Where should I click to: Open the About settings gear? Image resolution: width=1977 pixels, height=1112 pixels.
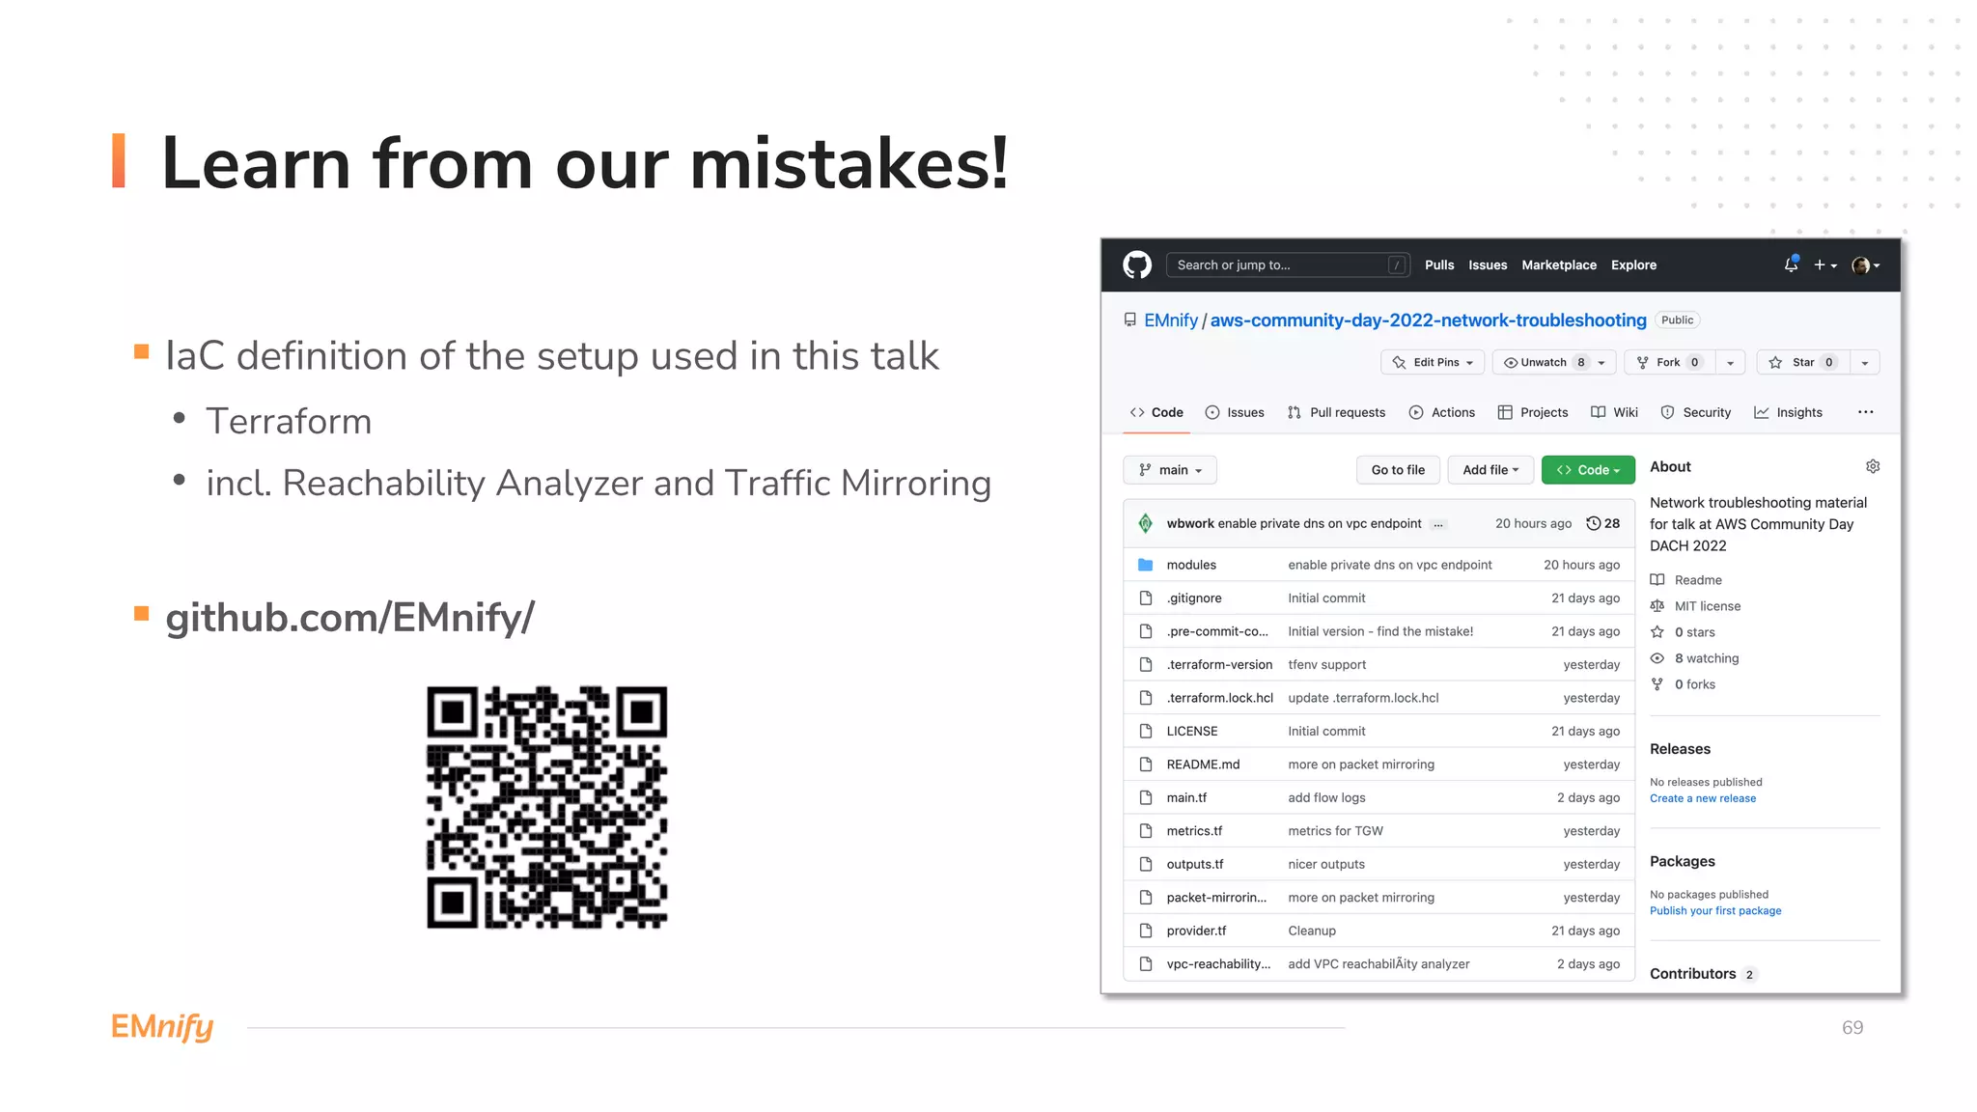click(x=1873, y=466)
